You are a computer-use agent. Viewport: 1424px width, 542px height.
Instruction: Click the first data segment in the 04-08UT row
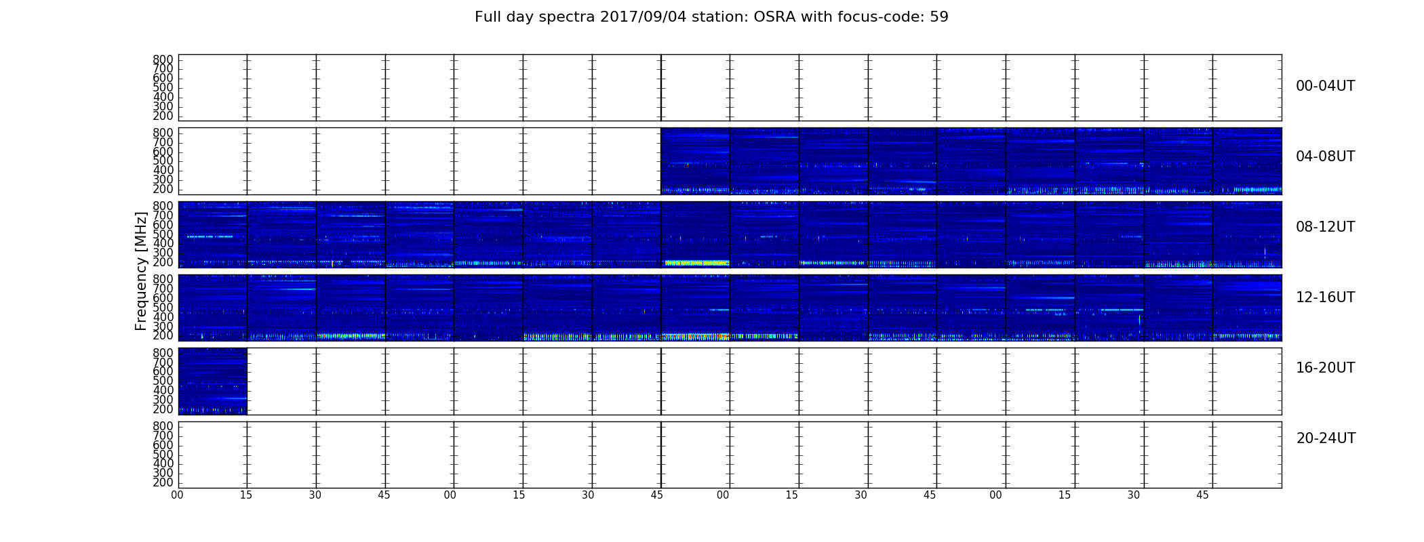[695, 161]
